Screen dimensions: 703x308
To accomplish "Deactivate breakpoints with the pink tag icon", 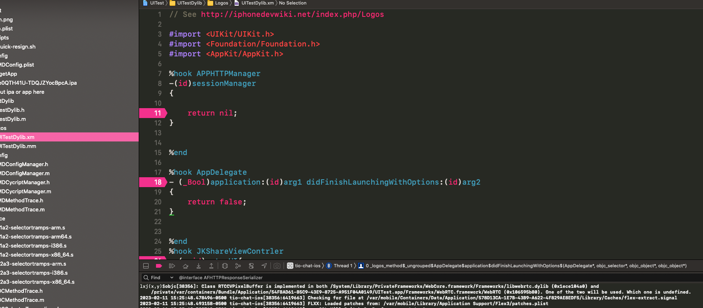I will (x=159, y=266).
